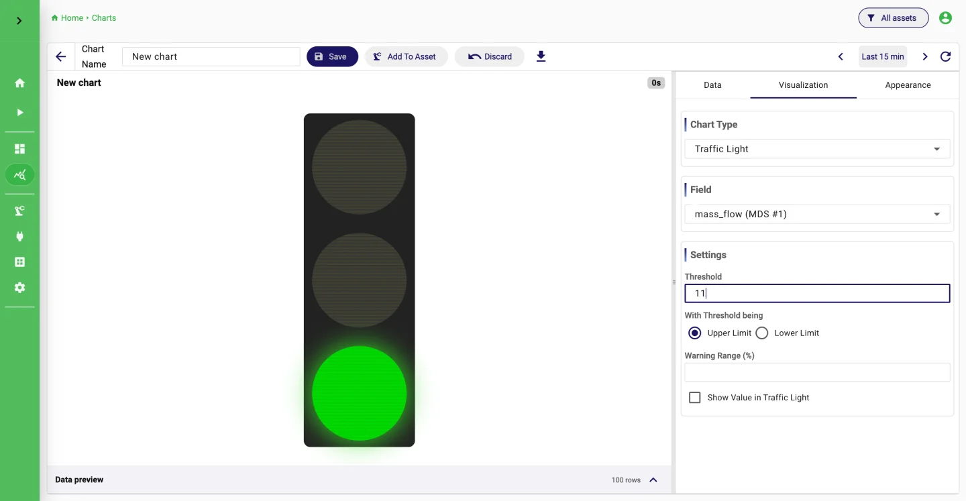Click the play arrow icon in the sidebar
The image size is (966, 501).
20,113
